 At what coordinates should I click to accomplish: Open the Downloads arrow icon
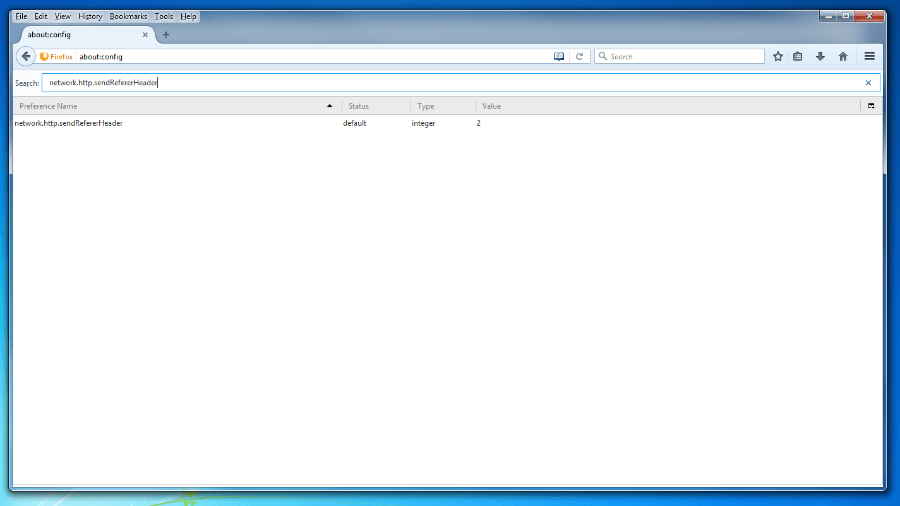pyautogui.click(x=820, y=56)
